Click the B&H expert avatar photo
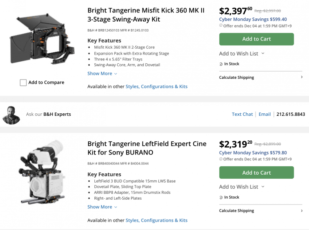Image resolution: width=309 pixels, height=230 pixels. point(11,115)
